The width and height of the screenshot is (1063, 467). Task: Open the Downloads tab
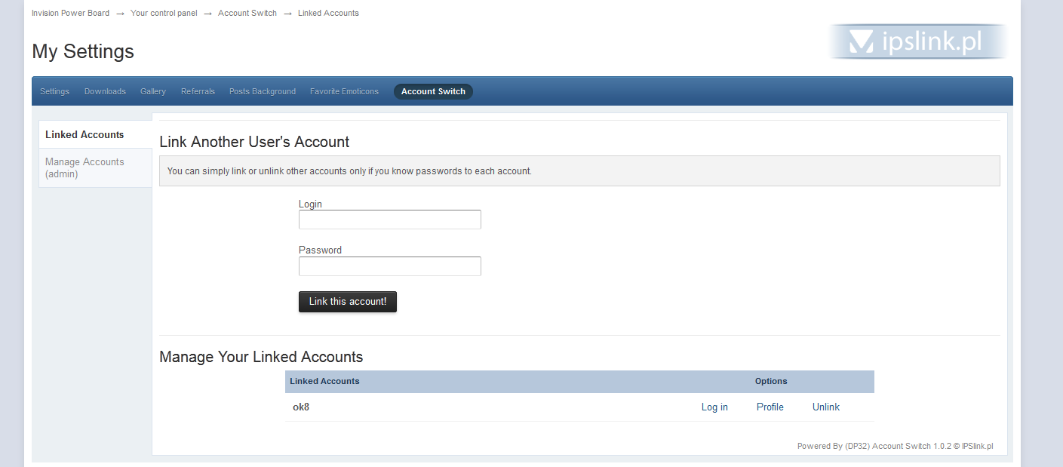click(105, 91)
